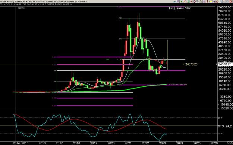Click the dark bird-shaped first toolbar icon

point(174,1)
